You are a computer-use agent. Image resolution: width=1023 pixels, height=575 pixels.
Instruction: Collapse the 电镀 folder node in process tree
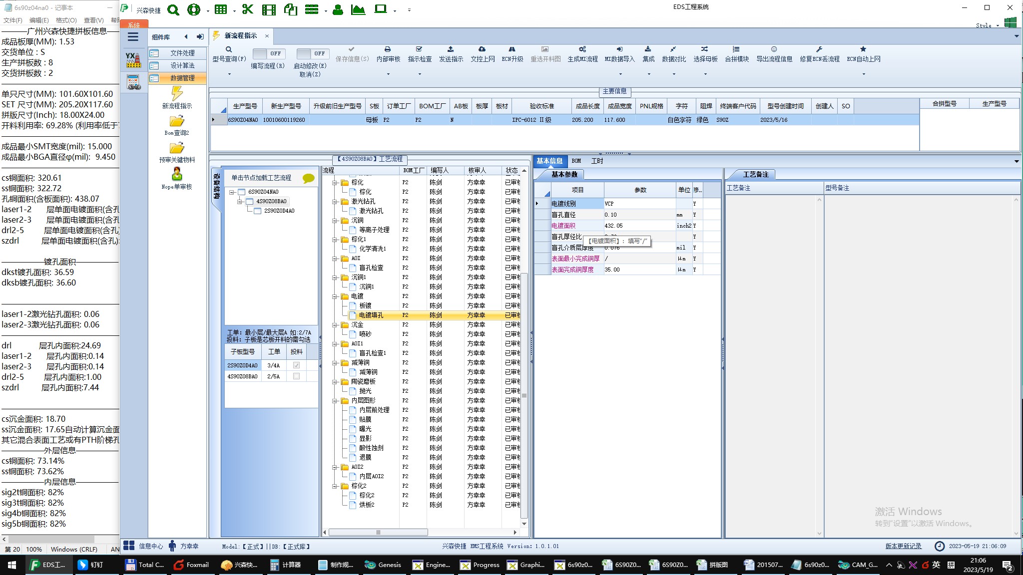[335, 296]
